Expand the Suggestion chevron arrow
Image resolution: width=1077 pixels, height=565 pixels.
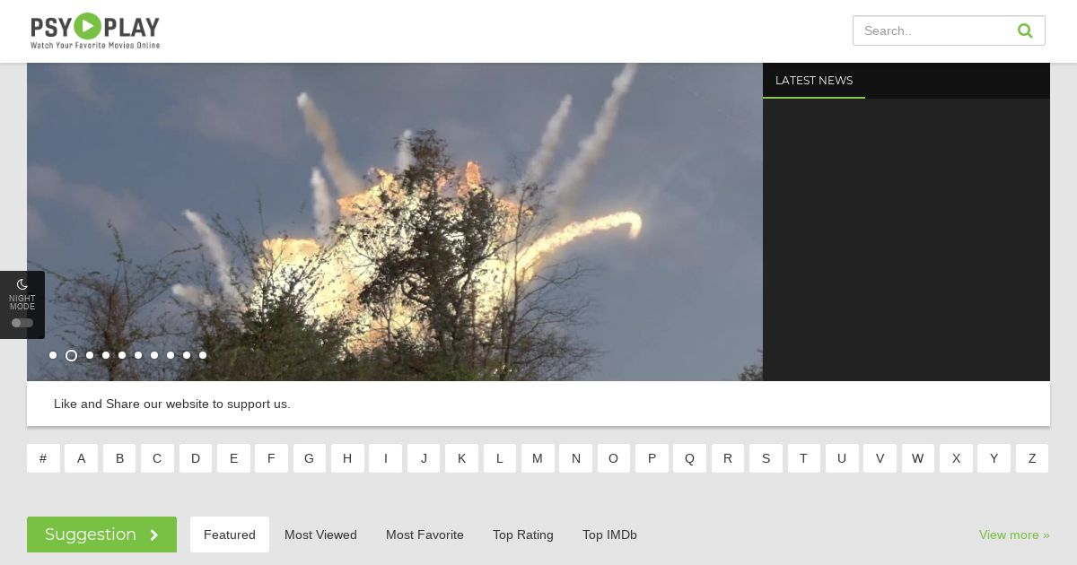pos(154,535)
